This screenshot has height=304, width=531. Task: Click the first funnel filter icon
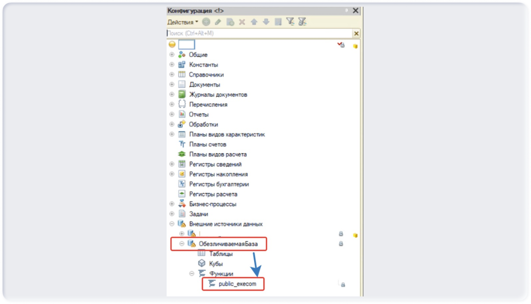click(290, 22)
